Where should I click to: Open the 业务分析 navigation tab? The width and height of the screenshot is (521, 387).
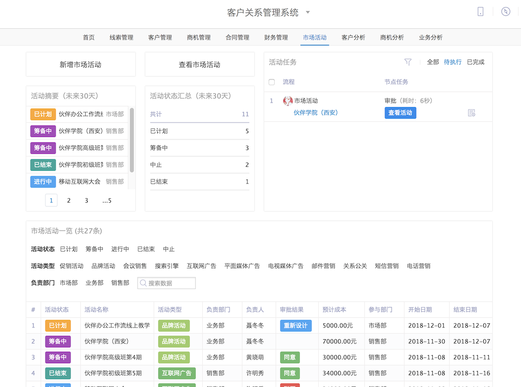[431, 37]
